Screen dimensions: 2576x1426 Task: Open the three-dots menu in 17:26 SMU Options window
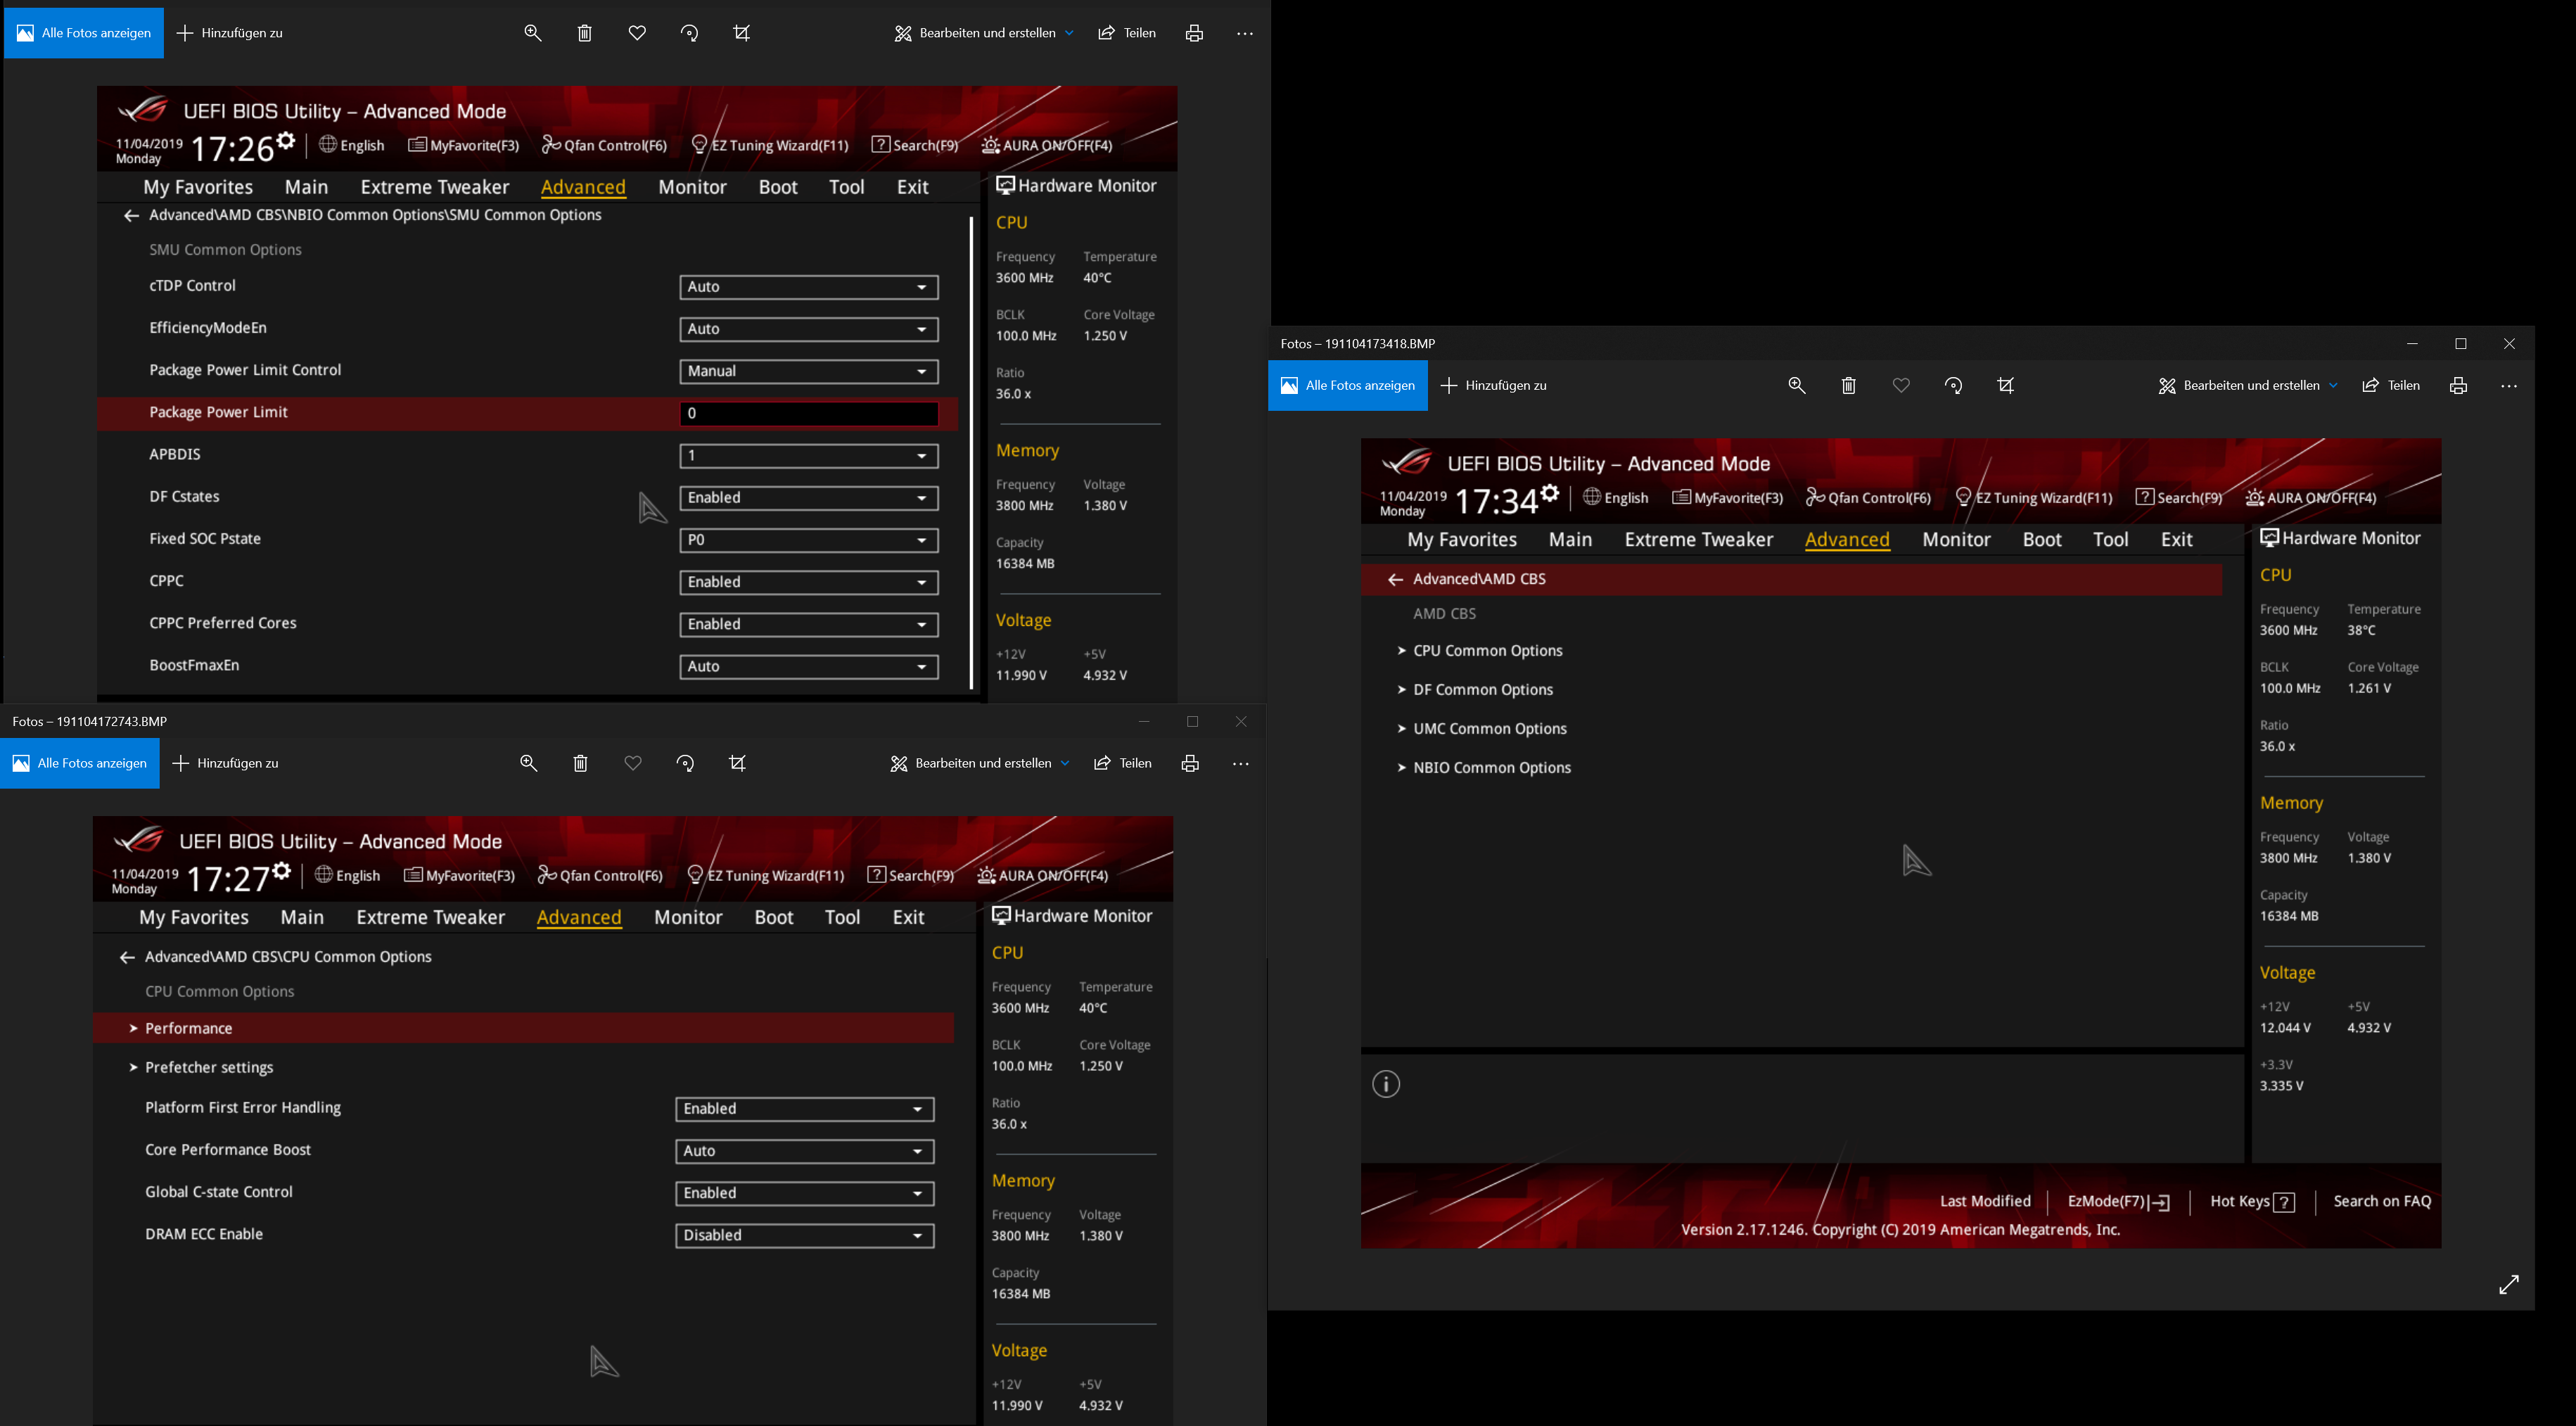1245,33
